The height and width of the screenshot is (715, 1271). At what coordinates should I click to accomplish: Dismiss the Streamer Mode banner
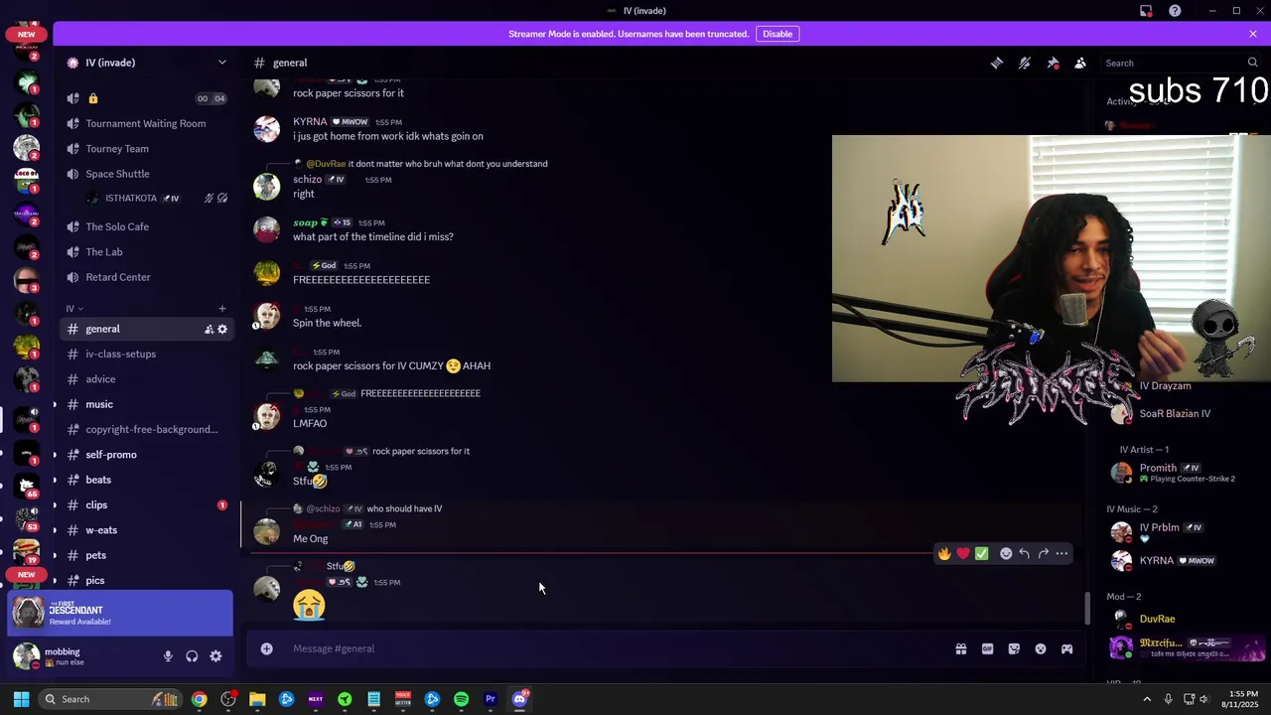1253,34
